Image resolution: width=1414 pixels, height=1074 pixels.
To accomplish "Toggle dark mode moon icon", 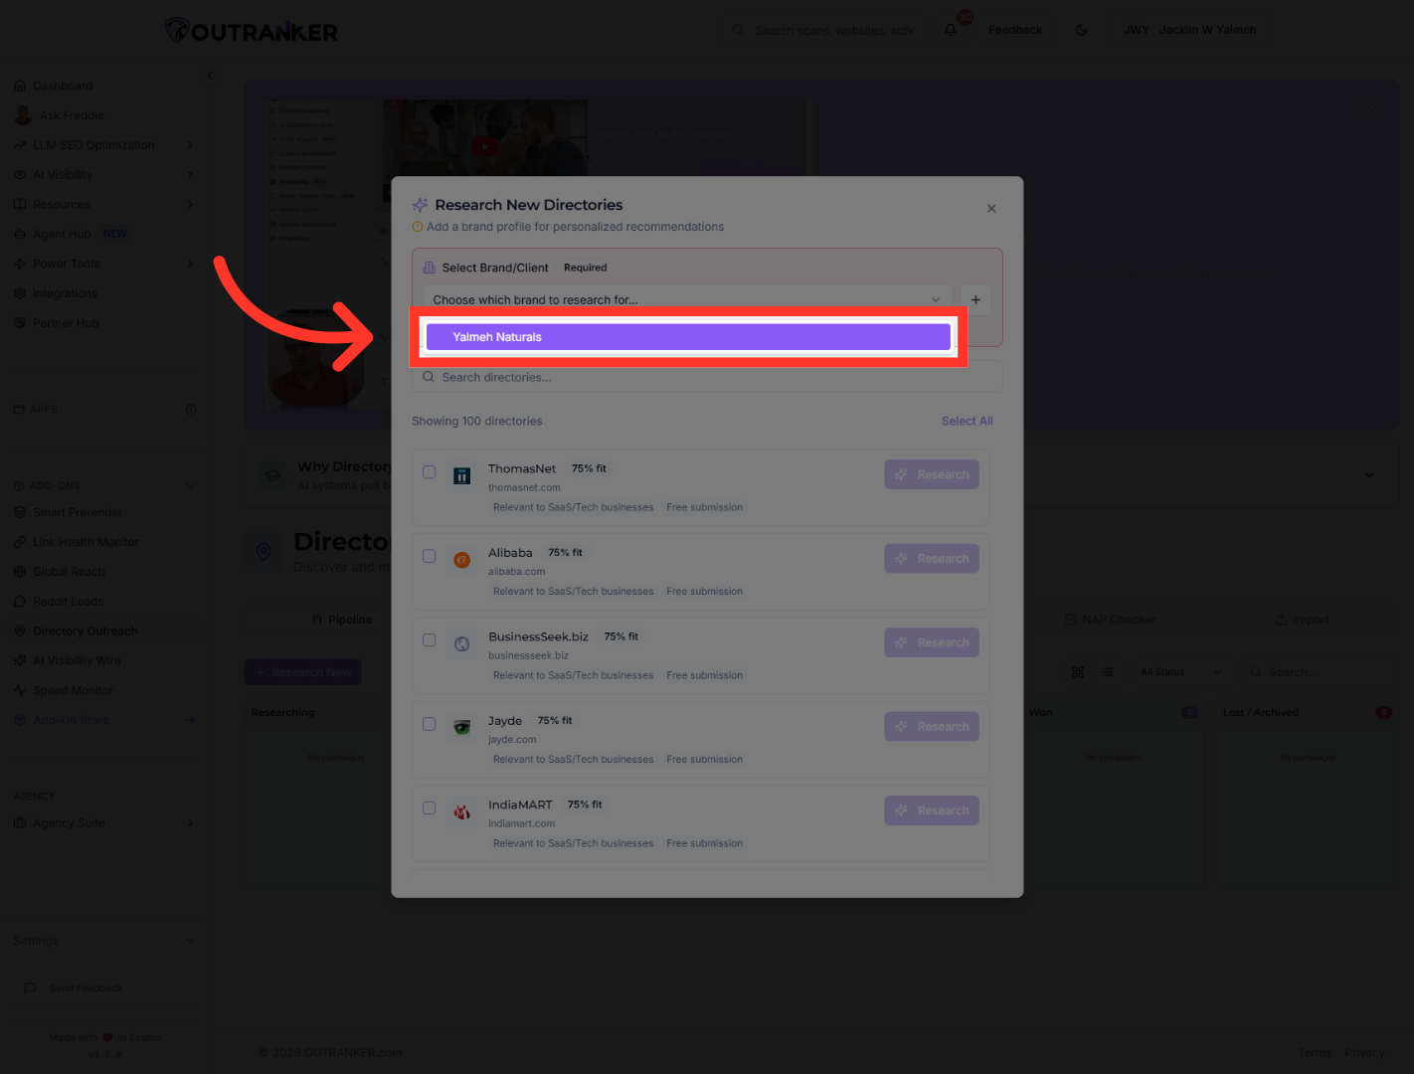I will click(x=1081, y=30).
